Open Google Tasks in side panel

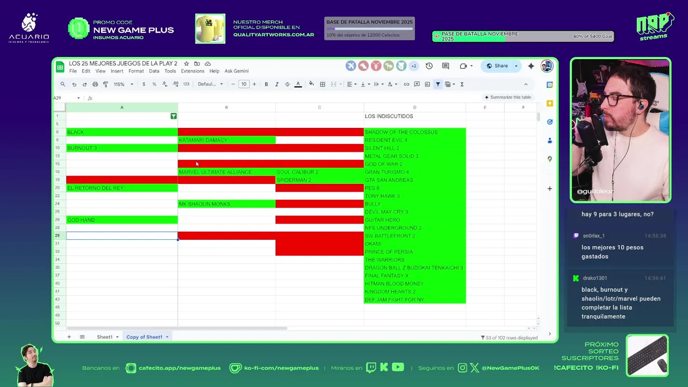point(549,122)
